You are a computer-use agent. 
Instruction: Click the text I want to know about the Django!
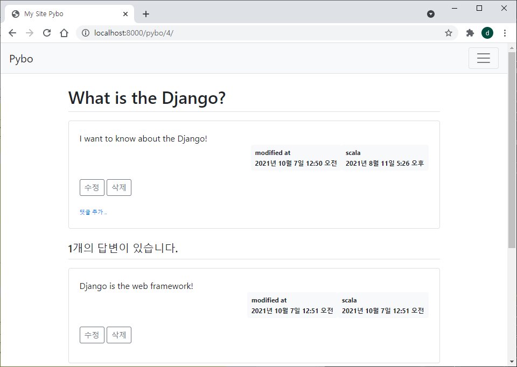tap(143, 139)
